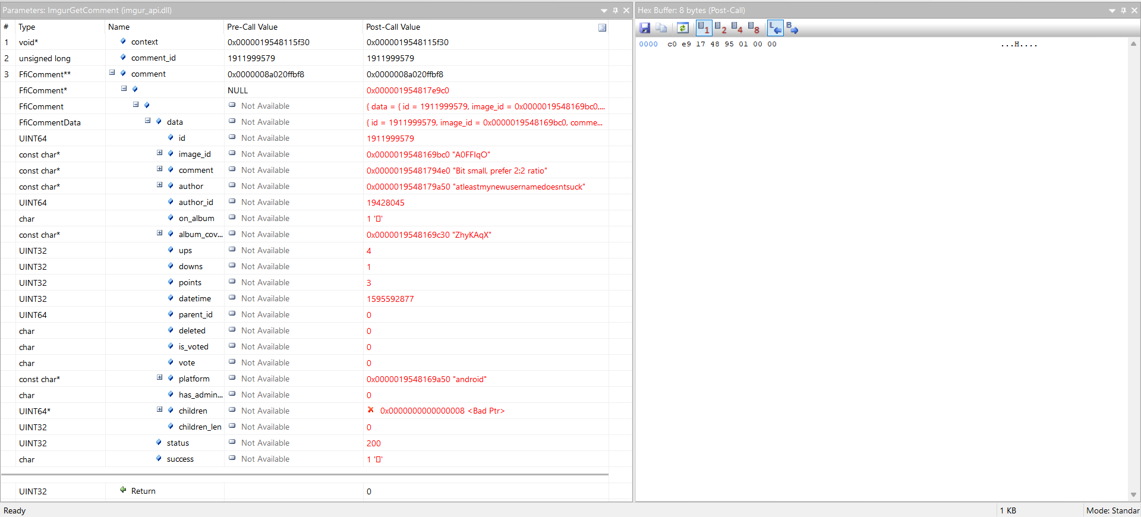Select the success field row
Viewport: 1141px width, 517px height.
pyautogui.click(x=304, y=459)
